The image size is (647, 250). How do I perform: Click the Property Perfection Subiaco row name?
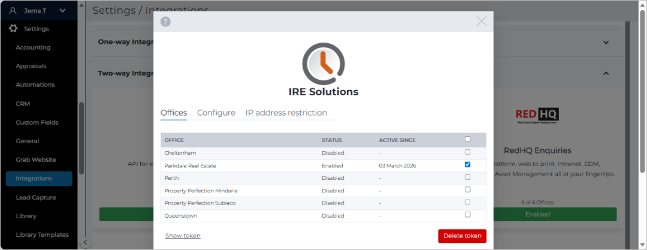[200, 203]
